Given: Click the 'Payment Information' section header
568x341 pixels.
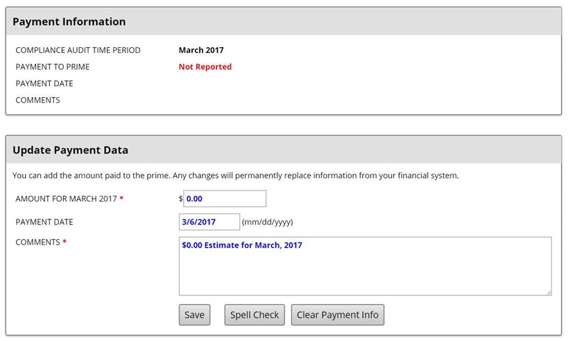Looking at the screenshot, I should pyautogui.click(x=69, y=21).
